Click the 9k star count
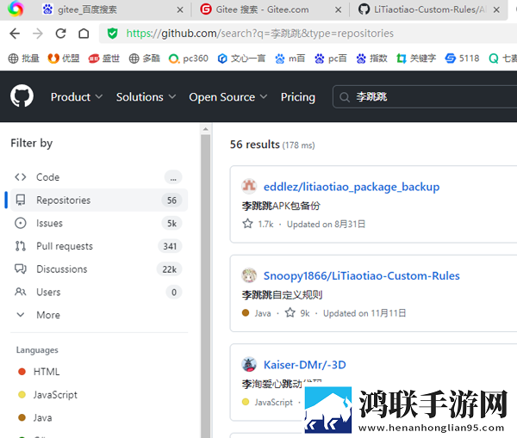The image size is (517, 438). pyautogui.click(x=305, y=313)
